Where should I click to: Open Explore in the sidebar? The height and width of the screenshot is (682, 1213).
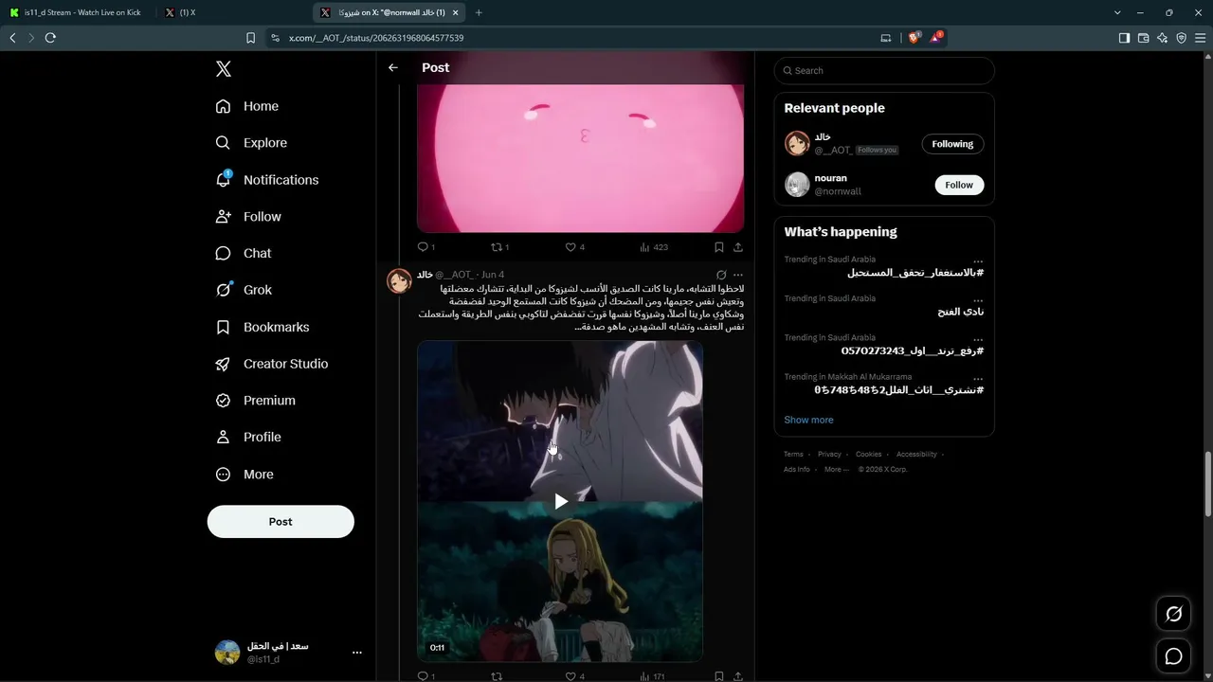(251, 143)
